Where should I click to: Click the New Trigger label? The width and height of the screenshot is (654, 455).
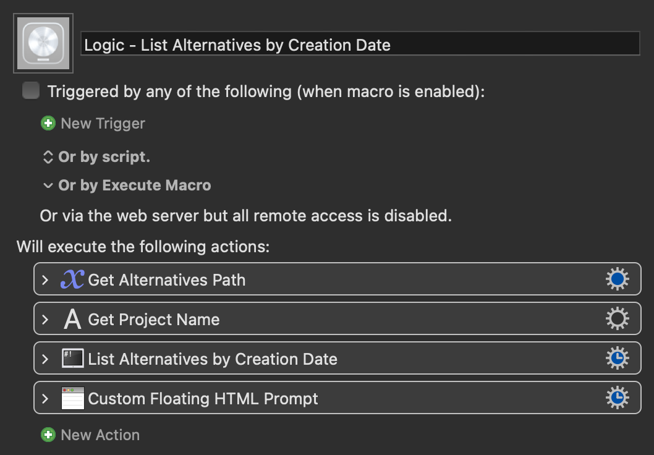click(103, 124)
